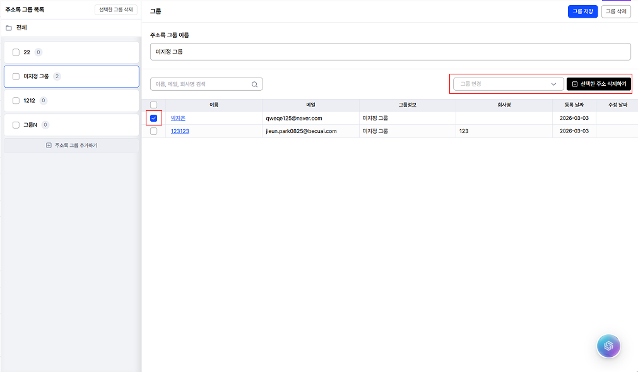Select the 미지정 그룹 list item
The image size is (638, 372).
(71, 76)
